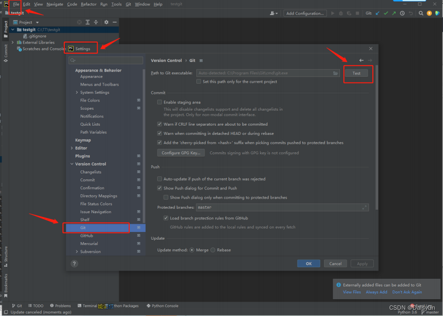Toggle Show Push dialog for Commit and Push
443x316 pixels.
(x=160, y=188)
